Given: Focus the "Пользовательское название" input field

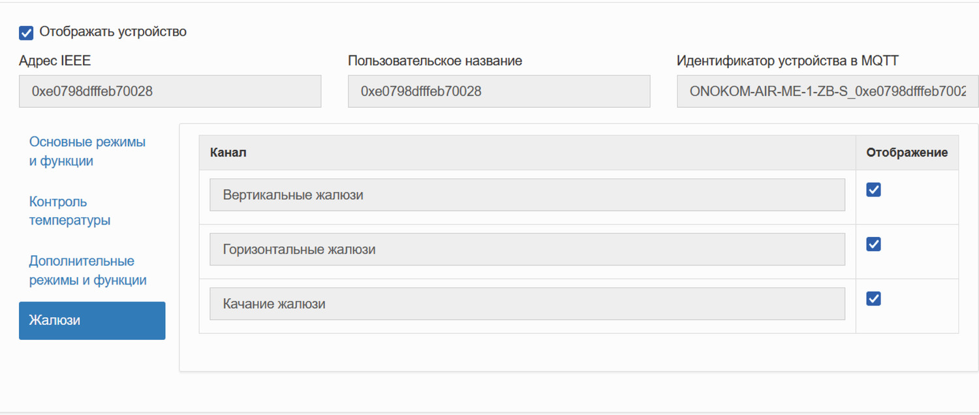Looking at the screenshot, I should pos(499,91).
